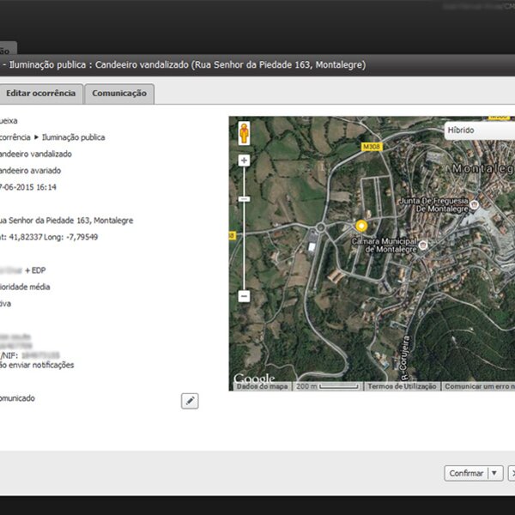Click the Google logo on the map
Image resolution: width=515 pixels, height=515 pixels.
coord(254,379)
